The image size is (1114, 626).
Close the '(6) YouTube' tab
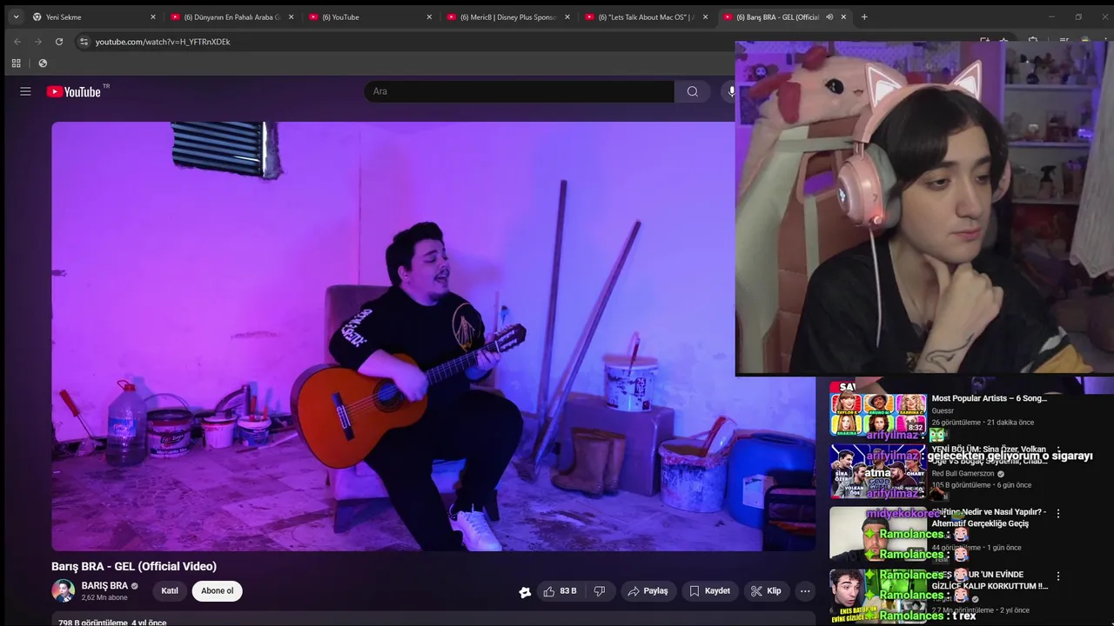coord(429,17)
